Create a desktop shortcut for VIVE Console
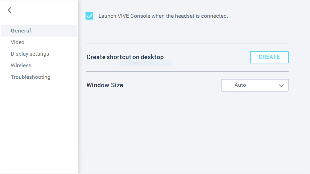This screenshot has width=310, height=174. [x=269, y=57]
